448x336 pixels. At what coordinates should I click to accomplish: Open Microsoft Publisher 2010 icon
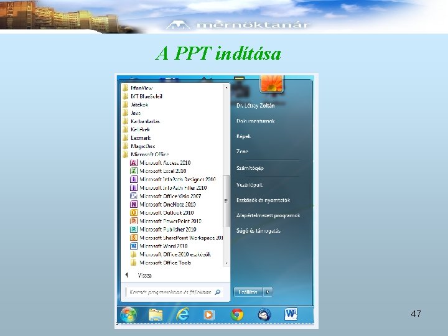click(133, 229)
